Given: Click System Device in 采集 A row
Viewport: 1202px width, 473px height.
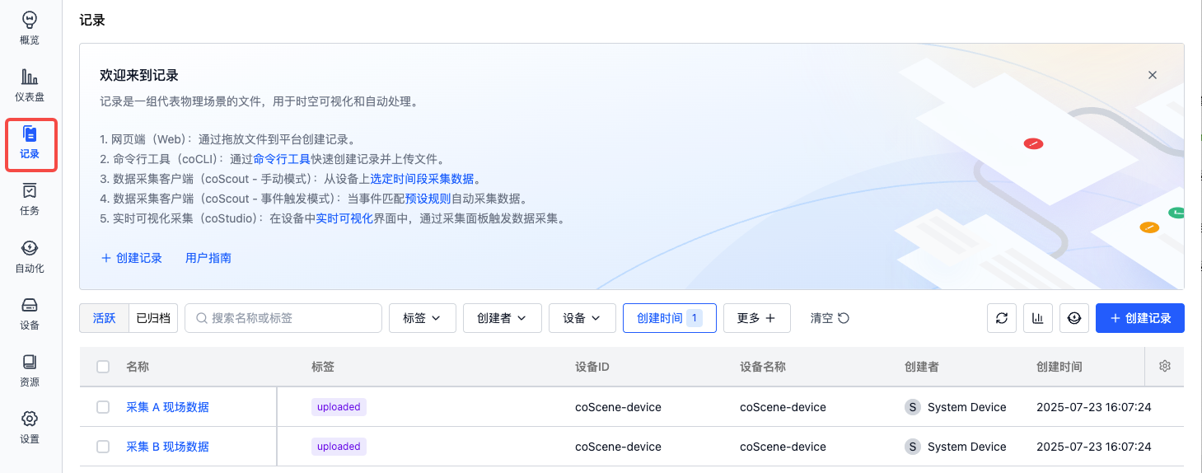Looking at the screenshot, I should point(967,407).
